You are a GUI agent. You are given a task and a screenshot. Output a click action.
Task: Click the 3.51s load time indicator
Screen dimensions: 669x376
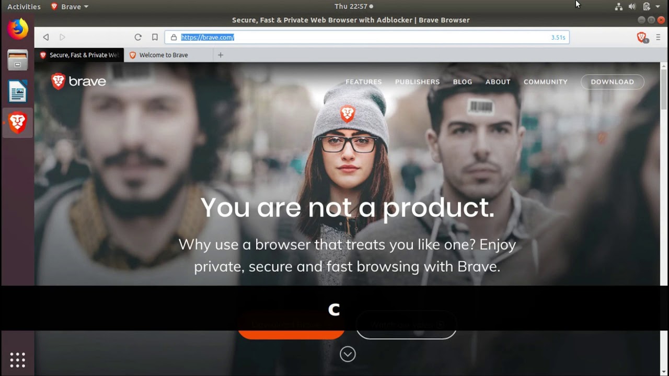click(x=558, y=38)
